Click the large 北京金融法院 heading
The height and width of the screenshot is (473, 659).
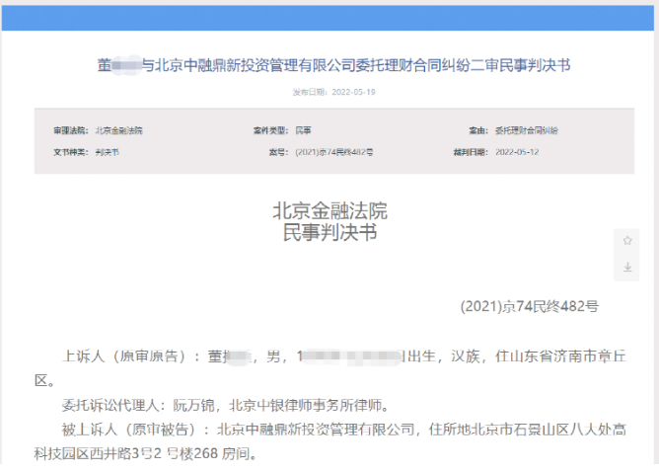tap(329, 211)
